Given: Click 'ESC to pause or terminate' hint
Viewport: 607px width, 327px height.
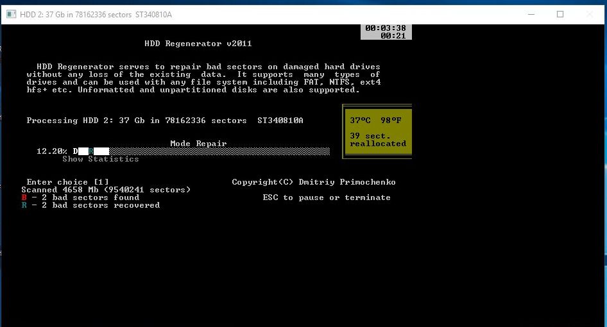Looking at the screenshot, I should [x=327, y=197].
